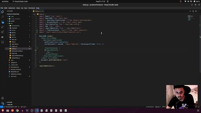The image size is (201, 113).
Task: Open the Terminal menu
Action: pyautogui.click(x=31, y=8)
